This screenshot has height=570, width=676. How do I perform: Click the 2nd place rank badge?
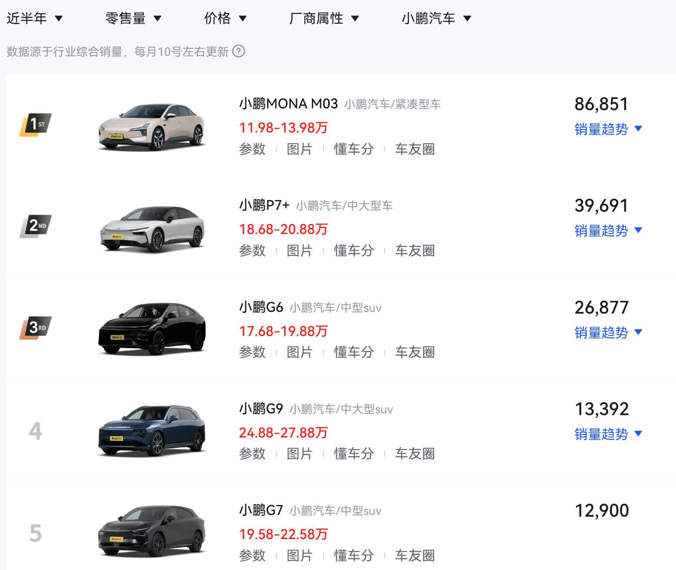pyautogui.click(x=36, y=226)
